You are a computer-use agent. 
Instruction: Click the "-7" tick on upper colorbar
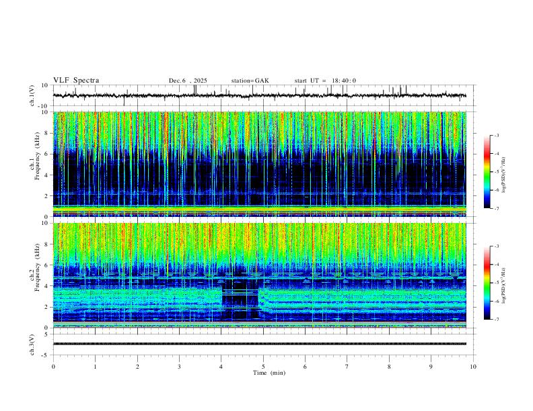(x=496, y=209)
